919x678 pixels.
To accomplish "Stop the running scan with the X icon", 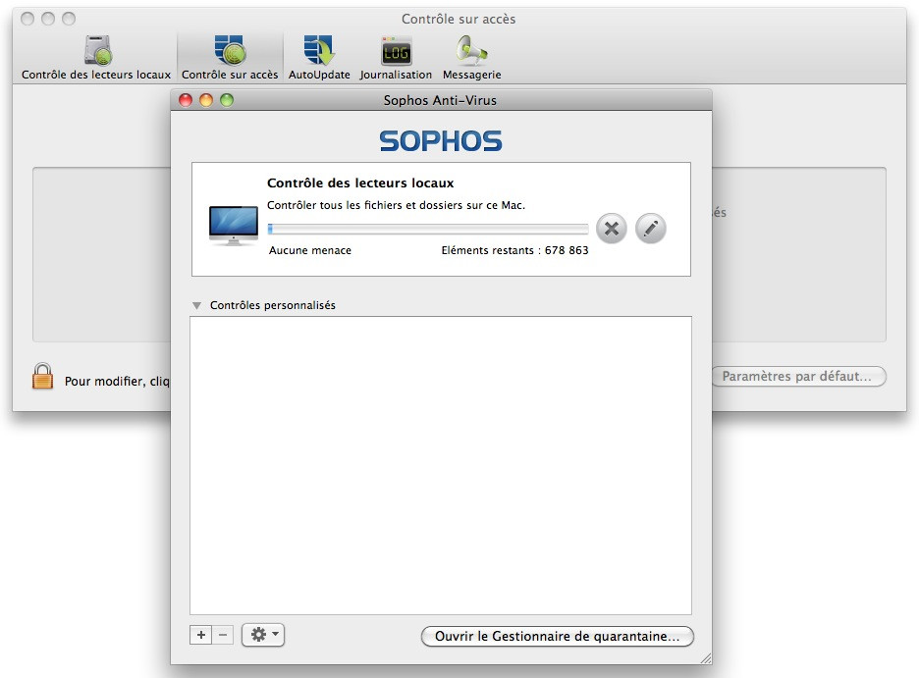I will 611,228.
